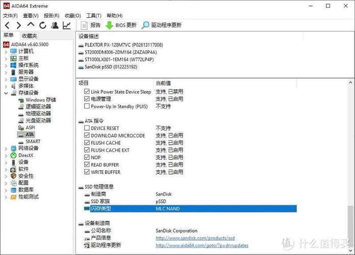Collapse the 存储设备 tree node
The height and width of the screenshot is (255, 355).
6,93
